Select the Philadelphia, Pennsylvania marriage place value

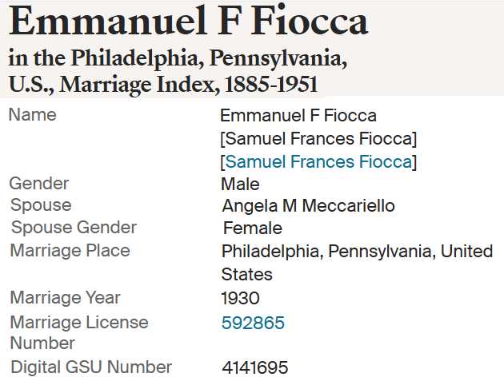pos(357,263)
